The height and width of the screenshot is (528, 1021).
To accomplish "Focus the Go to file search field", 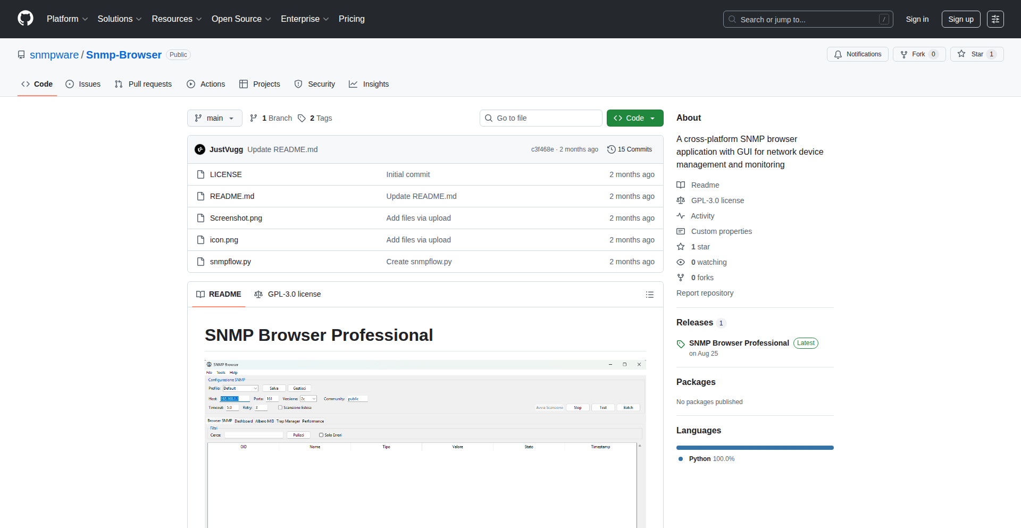I will [541, 118].
